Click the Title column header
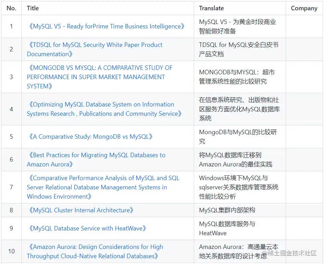 [108, 8]
